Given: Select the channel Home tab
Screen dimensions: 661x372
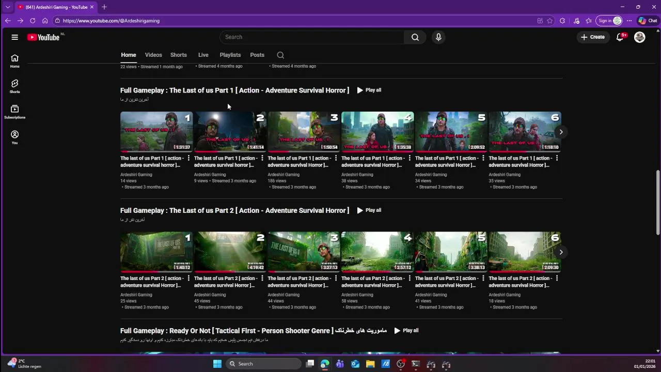Looking at the screenshot, I should 129,55.
